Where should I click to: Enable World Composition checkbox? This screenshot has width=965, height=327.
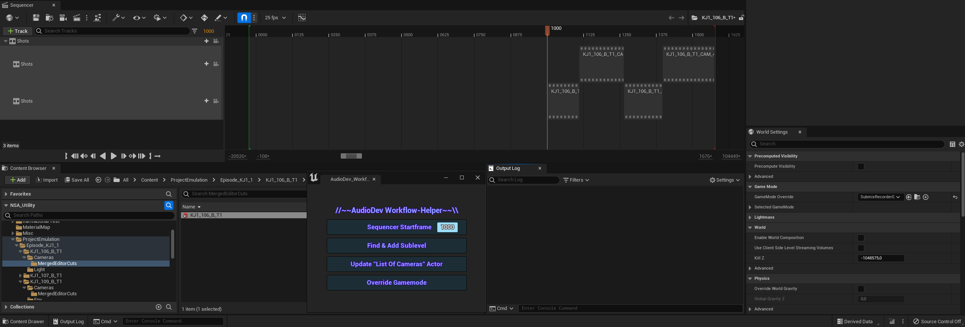click(861, 238)
